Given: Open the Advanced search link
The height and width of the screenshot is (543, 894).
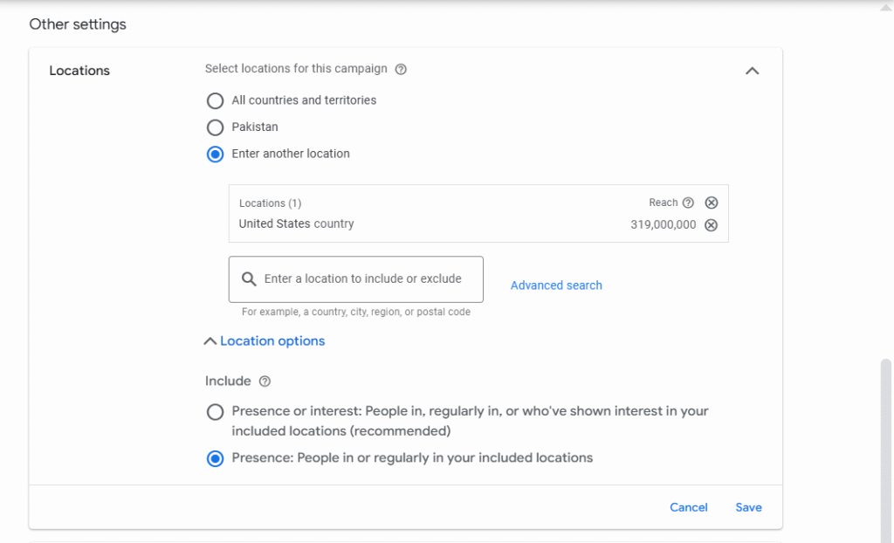Looking at the screenshot, I should 556,285.
